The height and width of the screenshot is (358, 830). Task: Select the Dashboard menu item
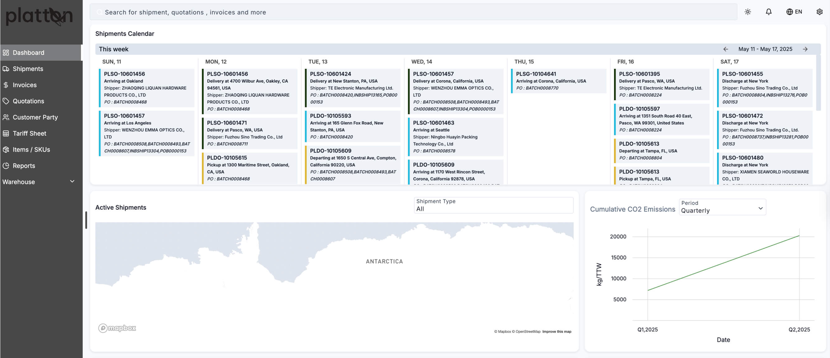pos(28,53)
